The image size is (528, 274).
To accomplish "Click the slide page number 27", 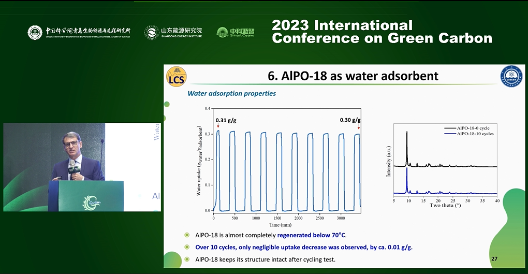I will coord(494,259).
